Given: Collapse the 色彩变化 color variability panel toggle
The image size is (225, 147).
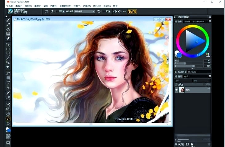Looking at the screenshot, I should pyautogui.click(x=176, y=72).
